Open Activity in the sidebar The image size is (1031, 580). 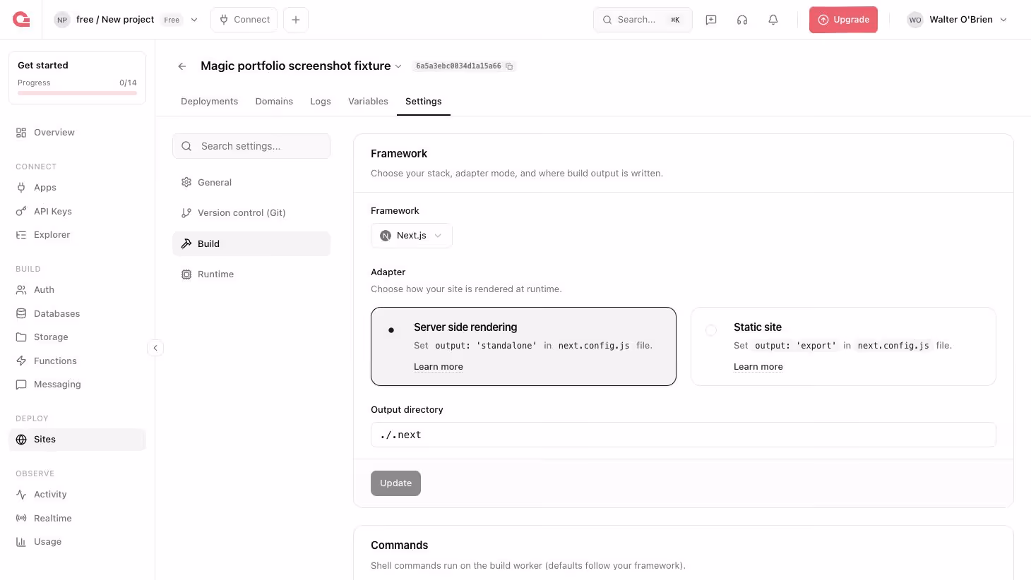(x=77, y=495)
